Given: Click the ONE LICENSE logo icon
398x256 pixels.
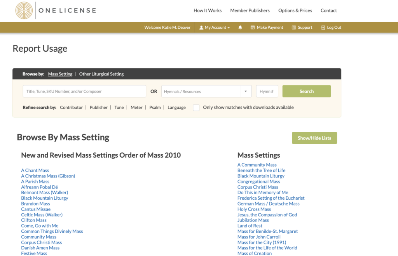Looking at the screenshot, I should pyautogui.click(x=24, y=10).
